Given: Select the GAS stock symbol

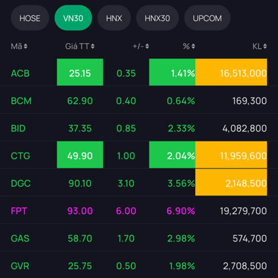Looking at the screenshot, I should [20, 239].
